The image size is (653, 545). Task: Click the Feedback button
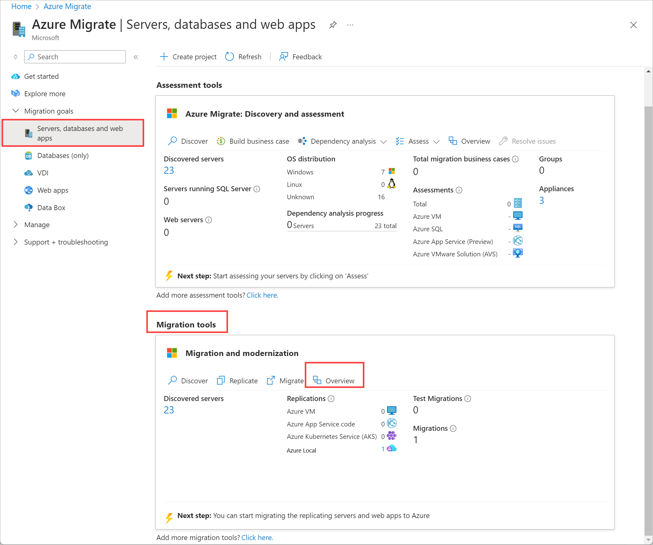tap(301, 56)
